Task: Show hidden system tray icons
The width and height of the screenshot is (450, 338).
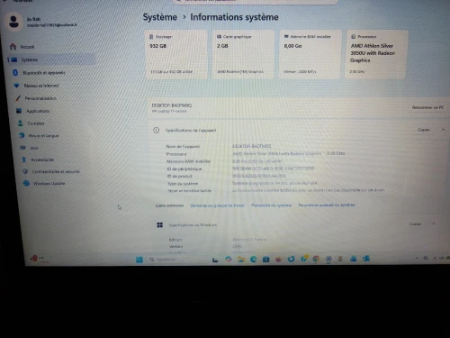Action: [417, 258]
